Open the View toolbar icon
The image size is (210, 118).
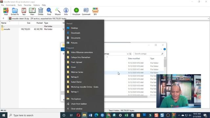(32, 11)
